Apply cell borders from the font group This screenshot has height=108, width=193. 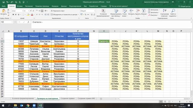pos(23,15)
